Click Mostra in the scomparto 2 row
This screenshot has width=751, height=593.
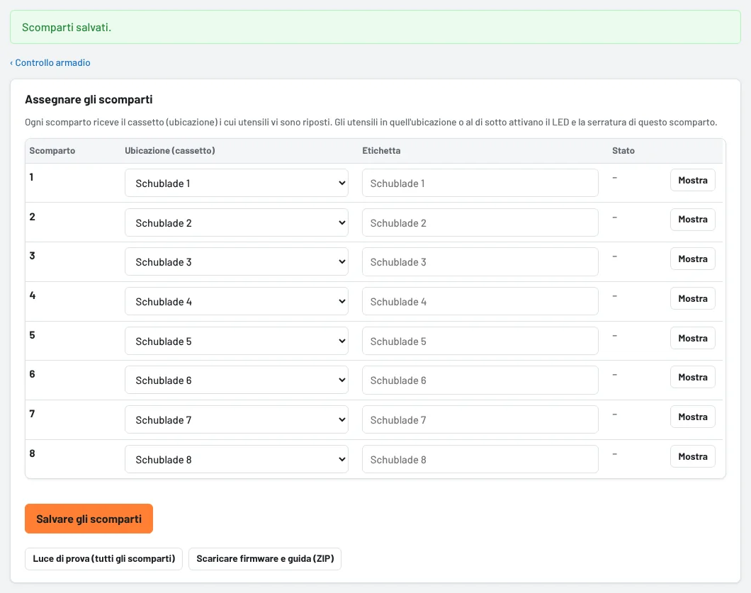tap(693, 220)
